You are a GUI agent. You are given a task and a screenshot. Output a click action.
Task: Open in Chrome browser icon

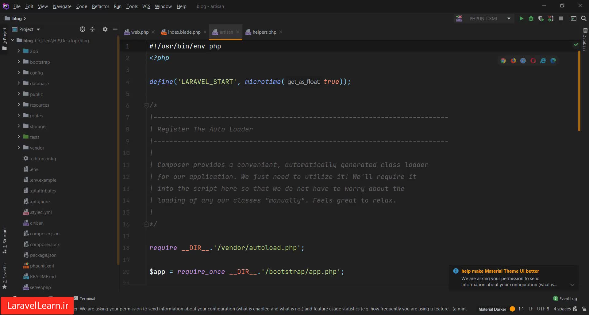(503, 61)
